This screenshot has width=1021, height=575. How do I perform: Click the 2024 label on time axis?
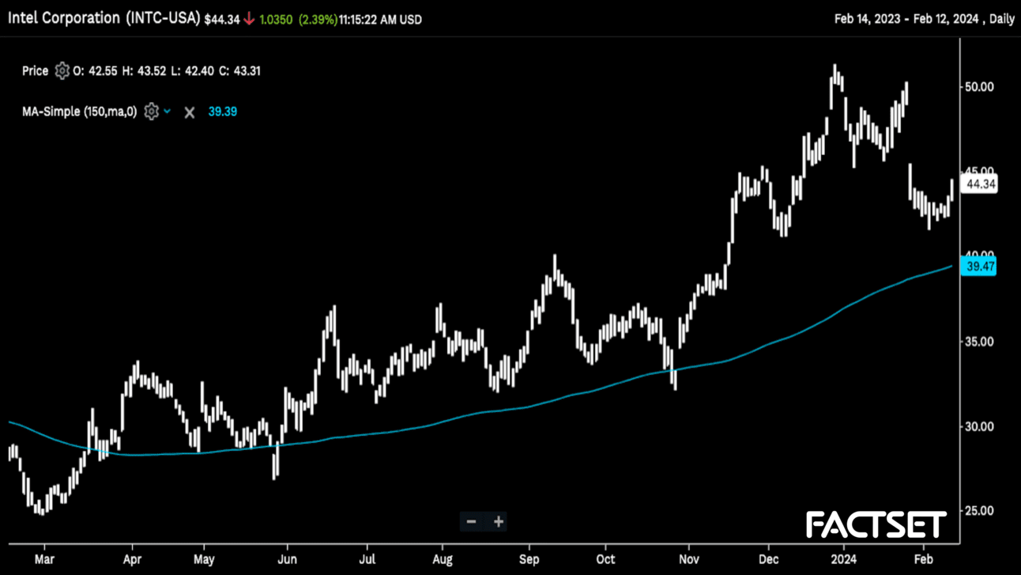(844, 559)
